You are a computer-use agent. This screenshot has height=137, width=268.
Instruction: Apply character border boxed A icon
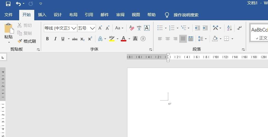coord(147,28)
